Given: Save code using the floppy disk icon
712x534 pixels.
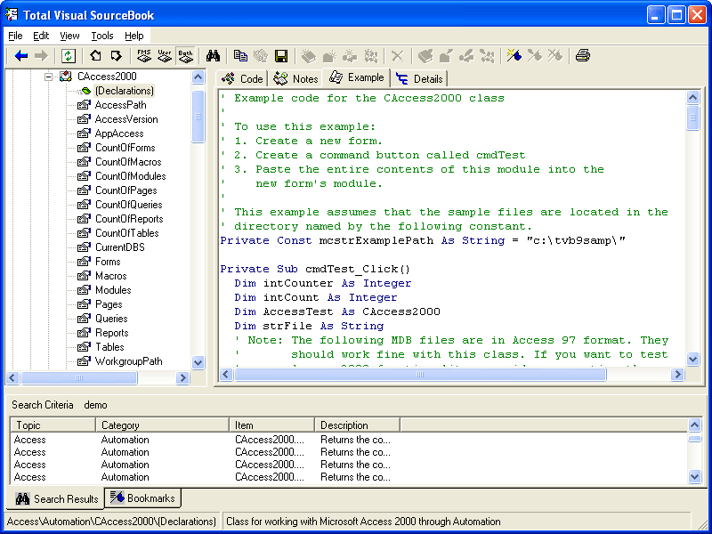Looking at the screenshot, I should (x=280, y=55).
